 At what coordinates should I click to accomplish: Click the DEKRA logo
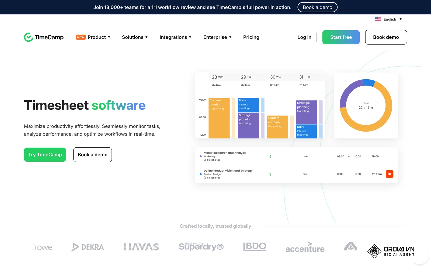coord(88,247)
